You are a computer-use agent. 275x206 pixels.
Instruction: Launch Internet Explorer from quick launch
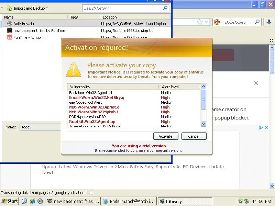point(32,201)
